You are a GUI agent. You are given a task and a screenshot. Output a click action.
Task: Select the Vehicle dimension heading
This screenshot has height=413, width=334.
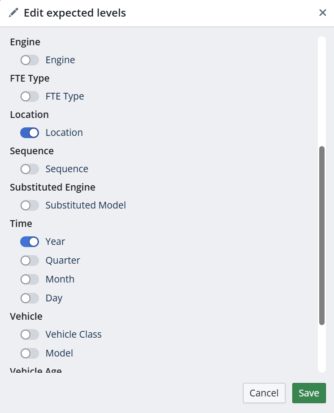click(x=26, y=316)
